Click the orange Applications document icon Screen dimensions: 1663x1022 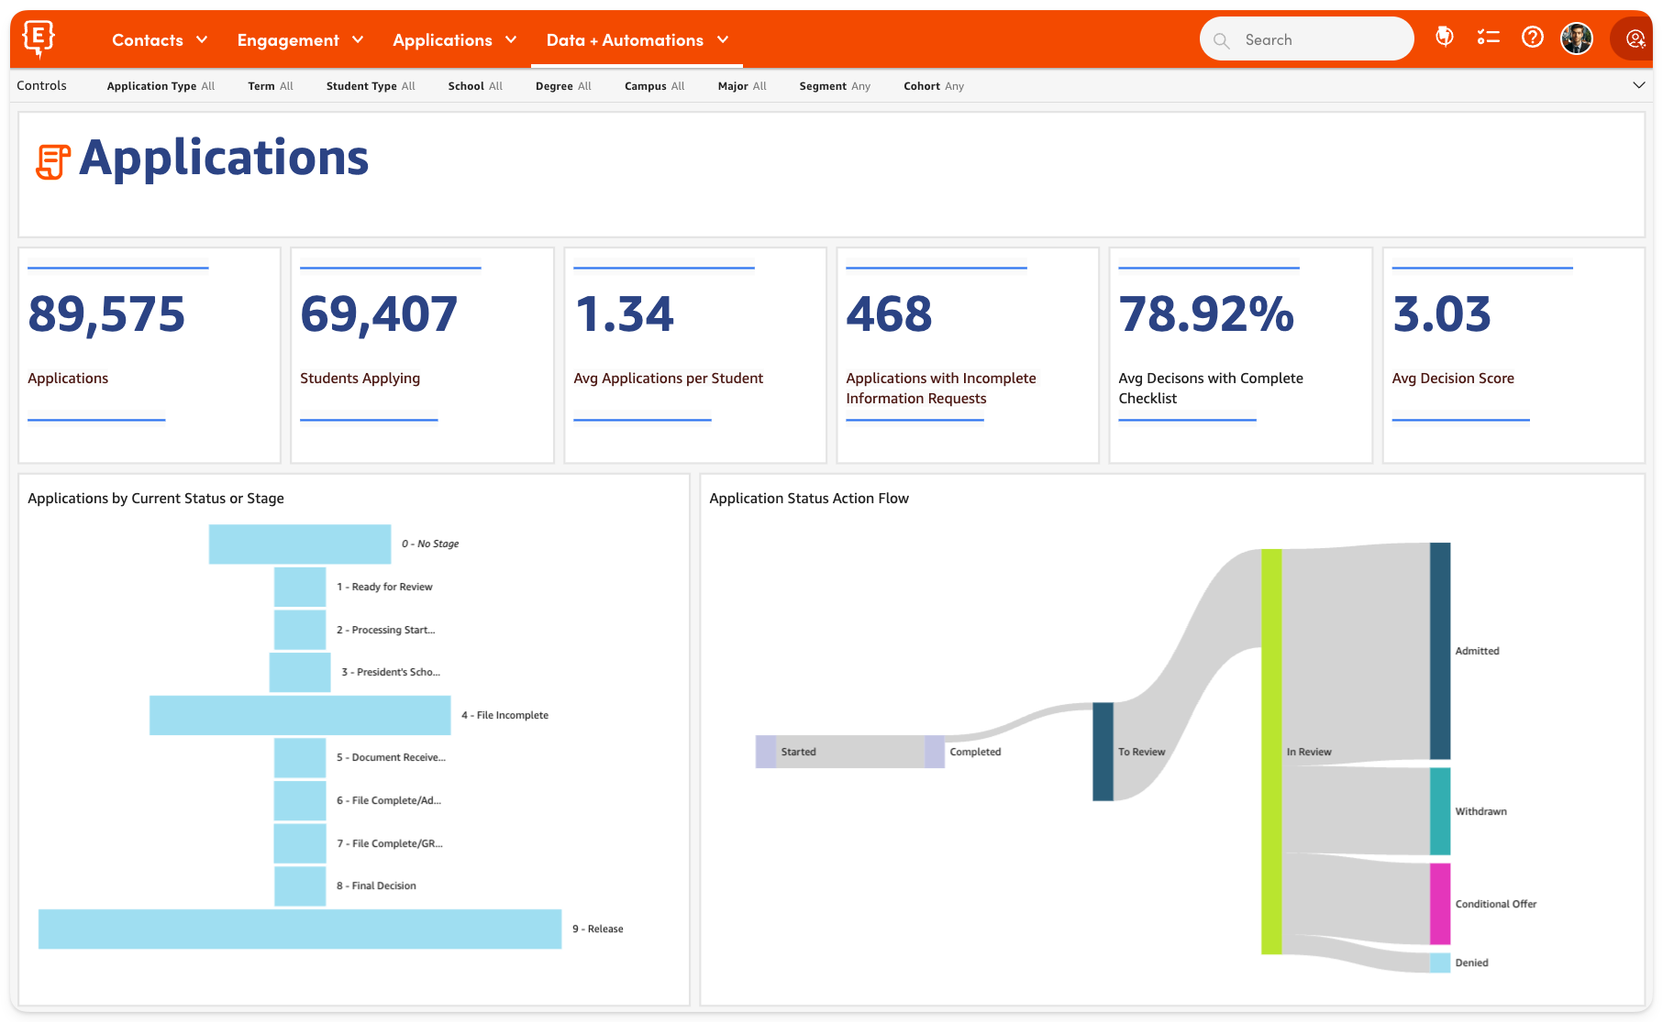click(x=52, y=161)
